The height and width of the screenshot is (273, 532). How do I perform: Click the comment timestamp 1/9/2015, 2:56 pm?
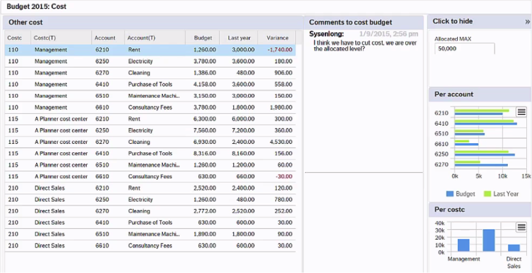pos(388,34)
